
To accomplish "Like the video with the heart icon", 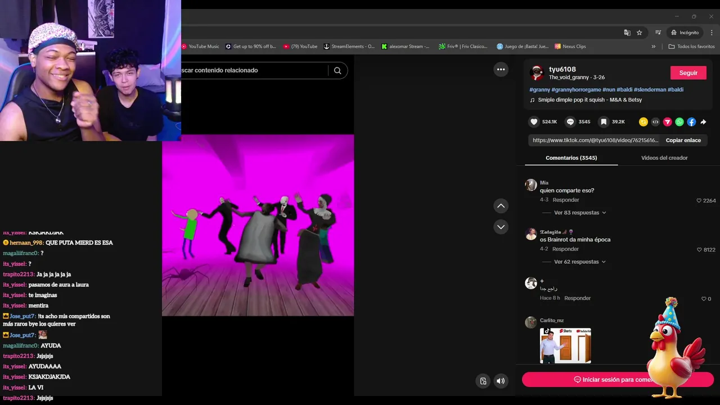I will click(x=534, y=121).
